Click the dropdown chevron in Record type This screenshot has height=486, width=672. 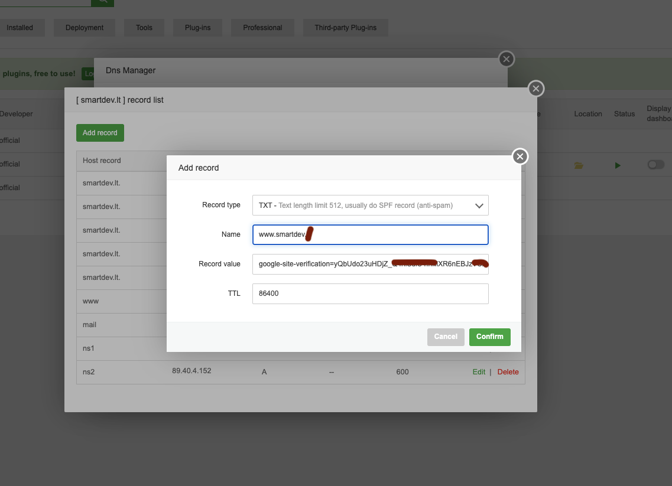(x=479, y=206)
